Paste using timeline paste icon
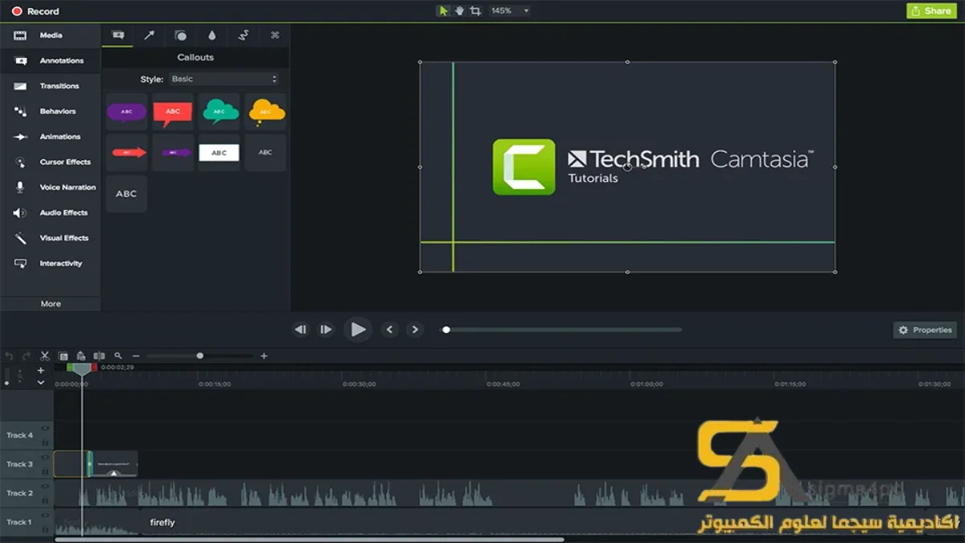The image size is (965, 543). click(80, 356)
